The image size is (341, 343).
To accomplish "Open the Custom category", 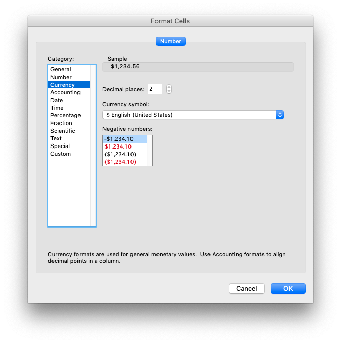I will pyautogui.click(x=69, y=154).
